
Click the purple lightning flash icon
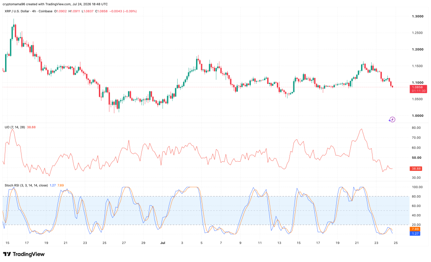[392, 120]
